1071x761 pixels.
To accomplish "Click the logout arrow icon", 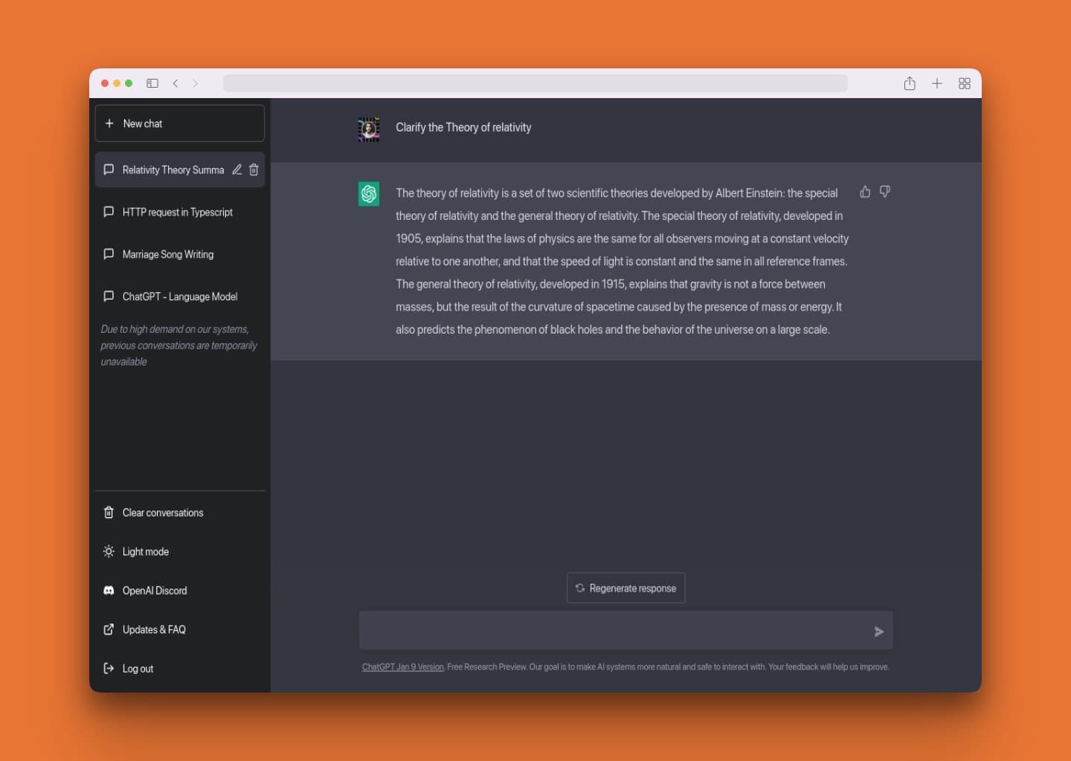I will 109,668.
